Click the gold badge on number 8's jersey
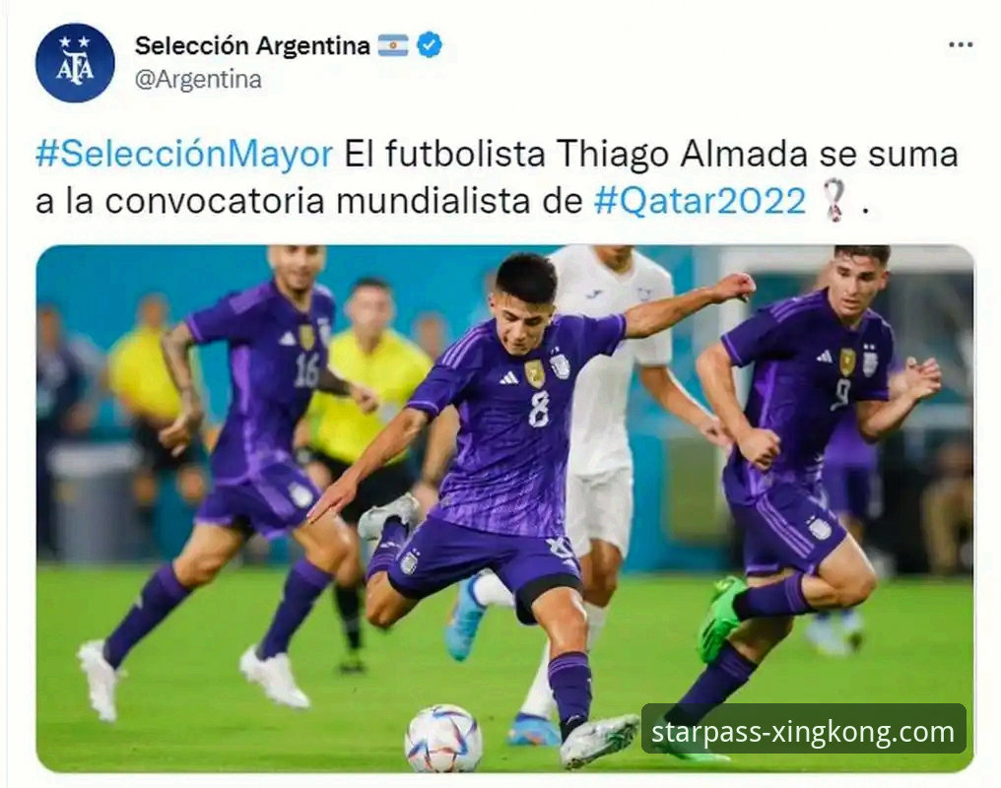This screenshot has height=788, width=1001. pyautogui.click(x=535, y=373)
